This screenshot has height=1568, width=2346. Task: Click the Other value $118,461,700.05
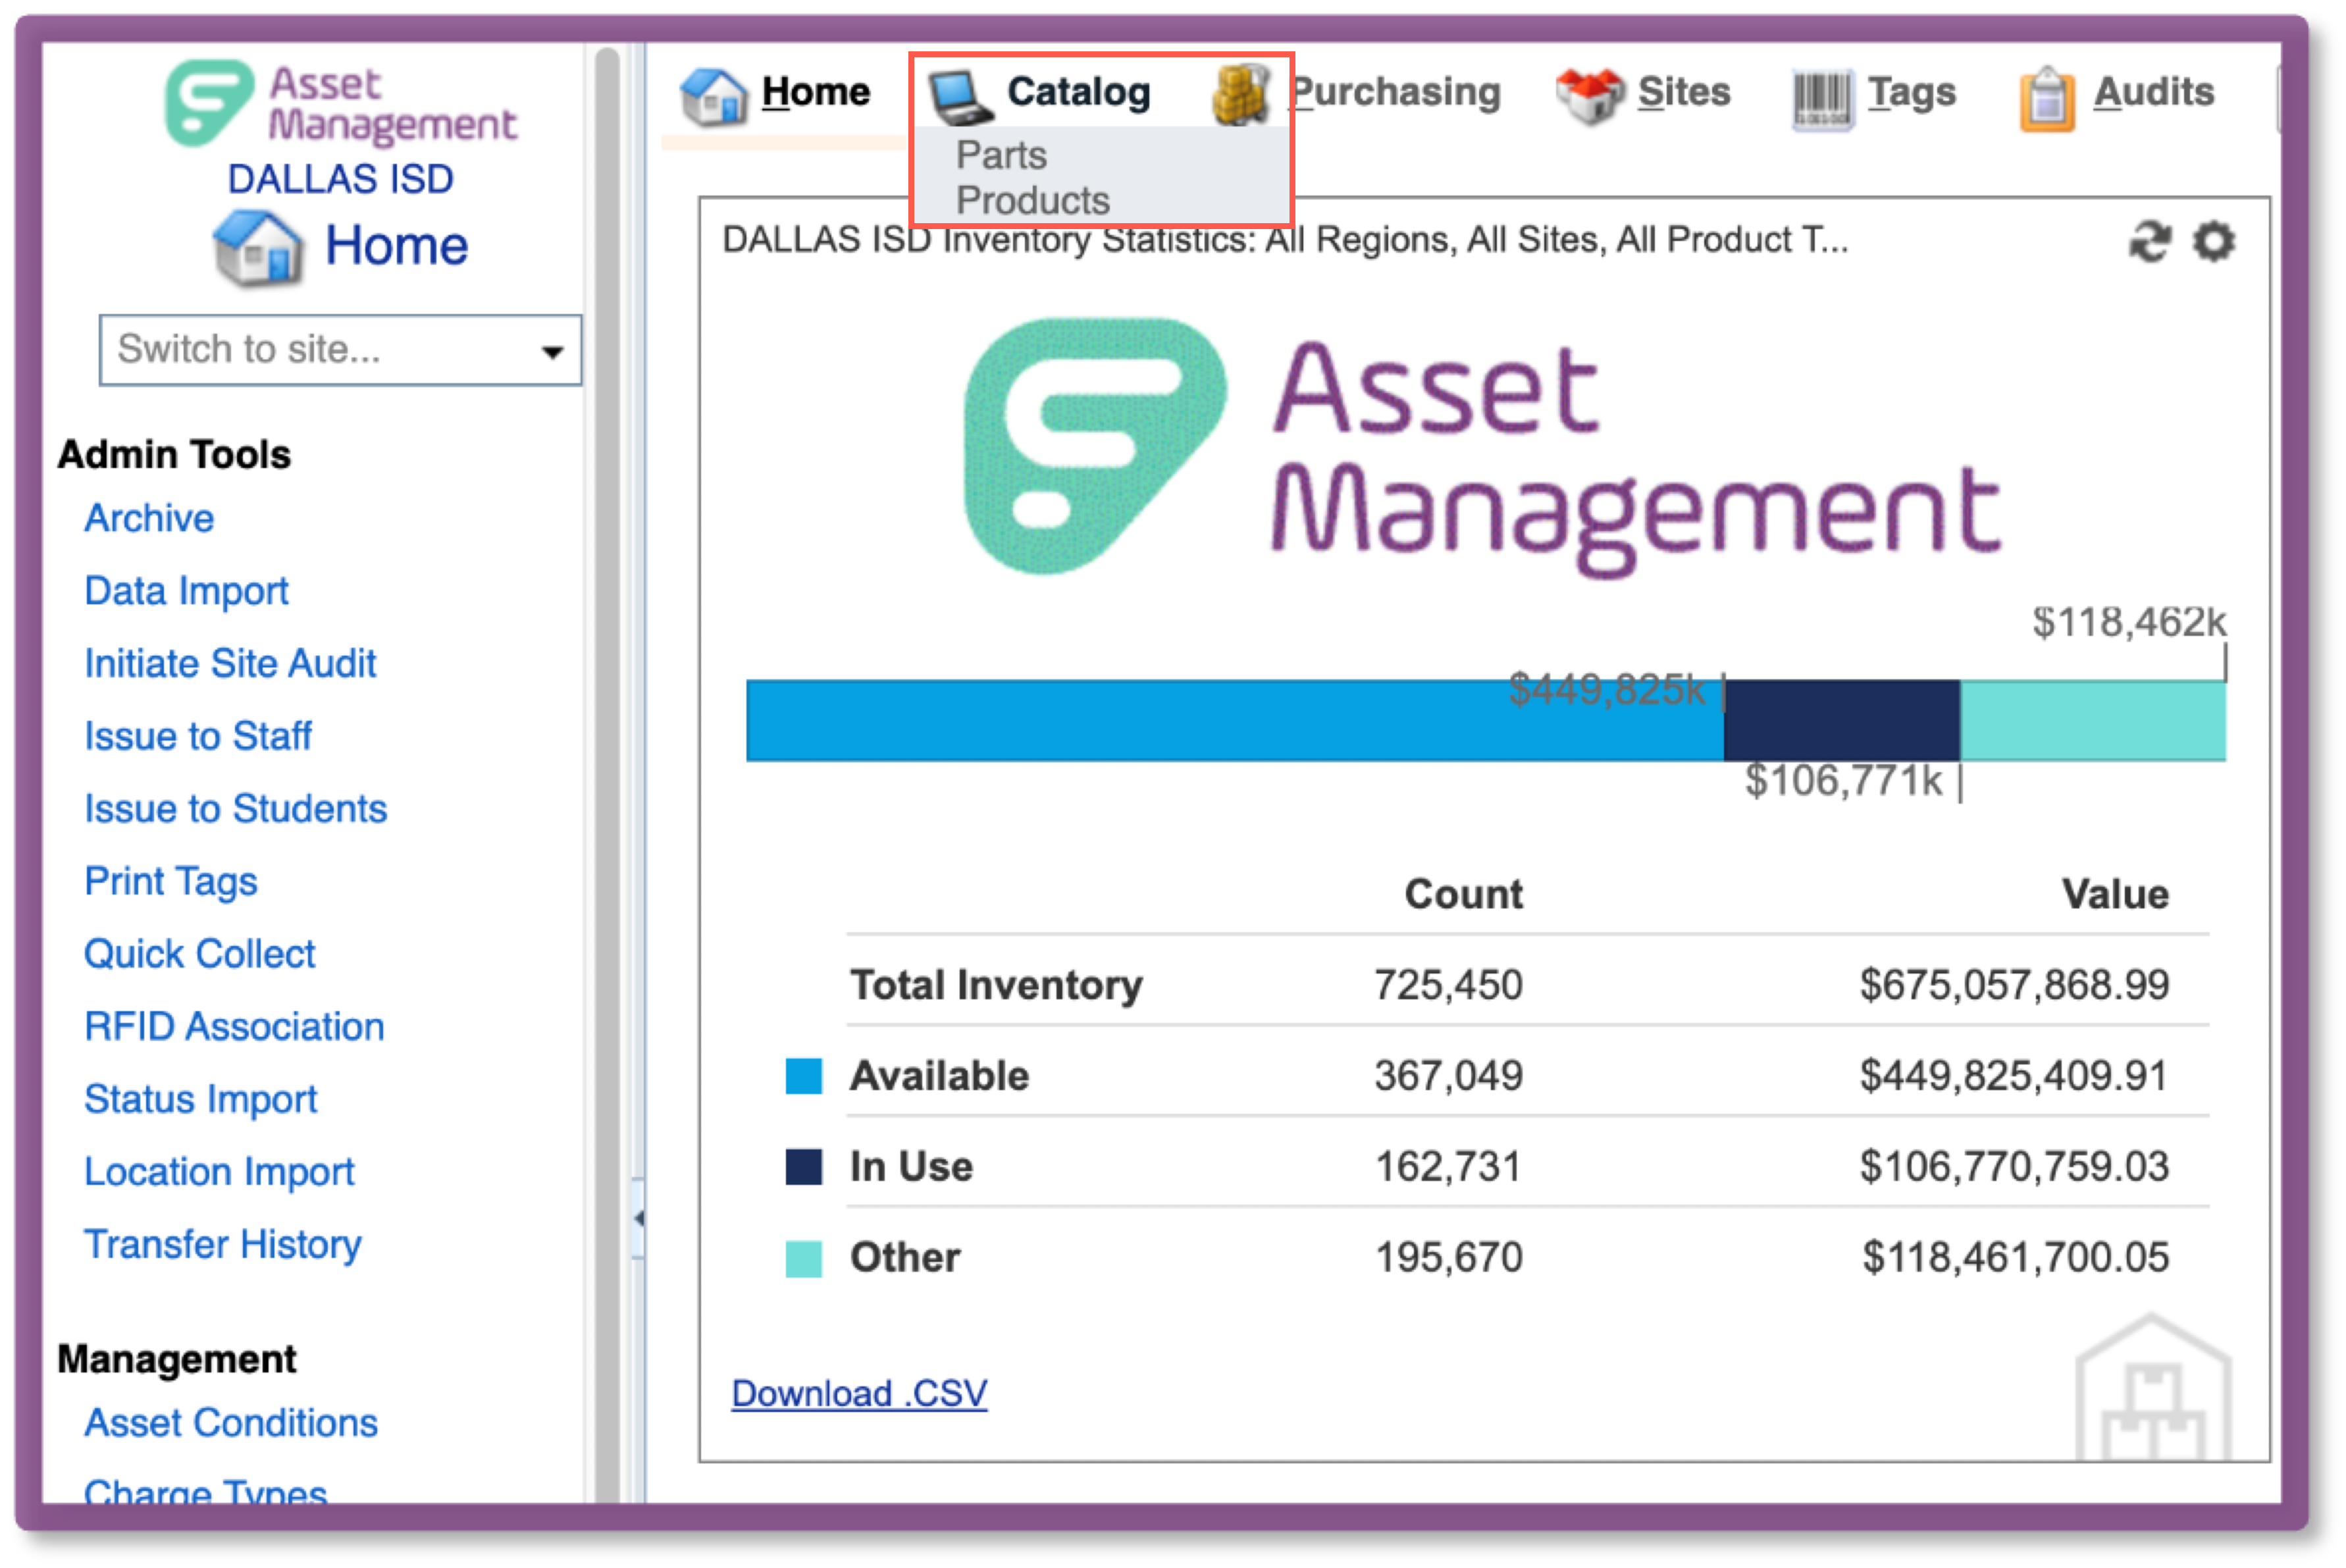2015,1258
